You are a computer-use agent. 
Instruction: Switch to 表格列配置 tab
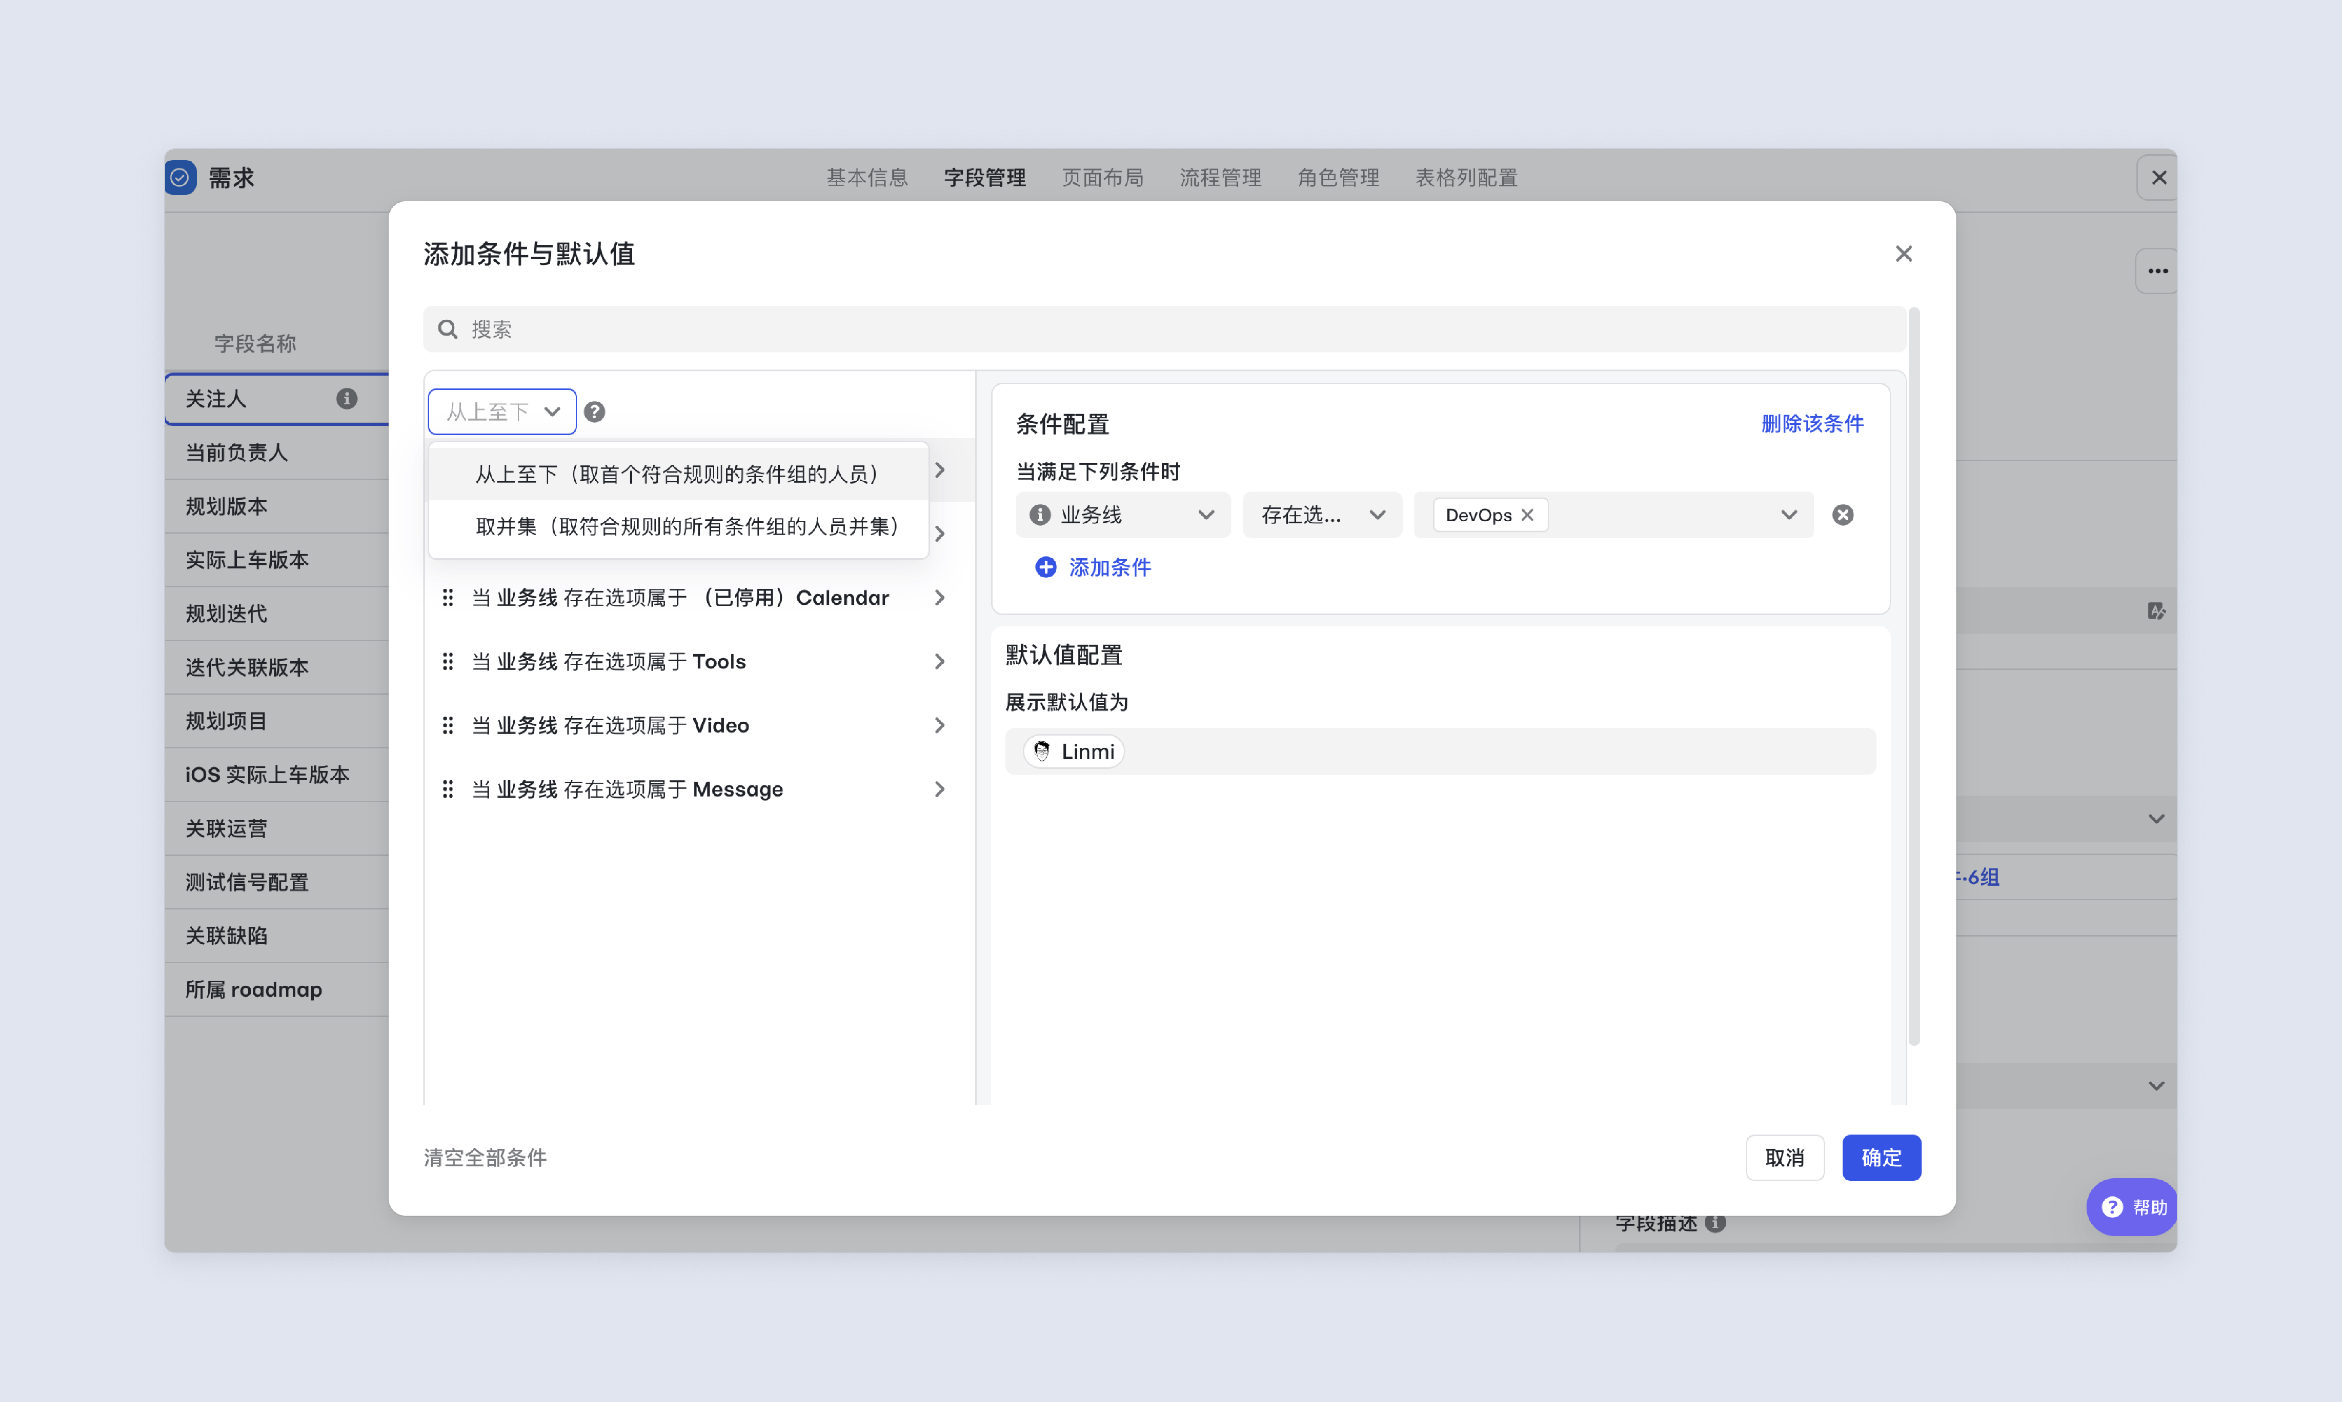[x=1466, y=178]
